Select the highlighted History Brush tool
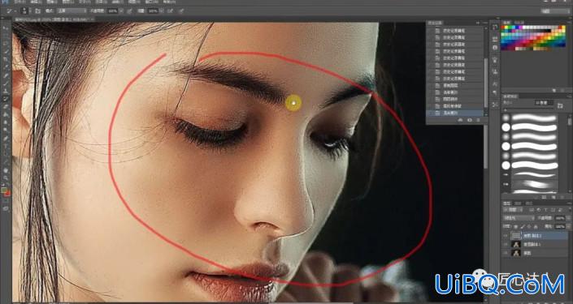The width and height of the screenshot is (573, 304). tap(7, 98)
